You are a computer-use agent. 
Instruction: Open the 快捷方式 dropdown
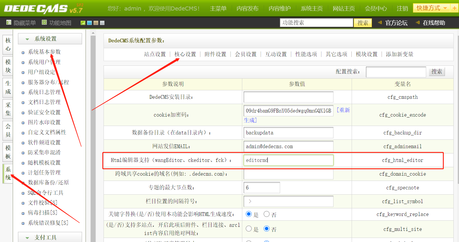point(432,8)
